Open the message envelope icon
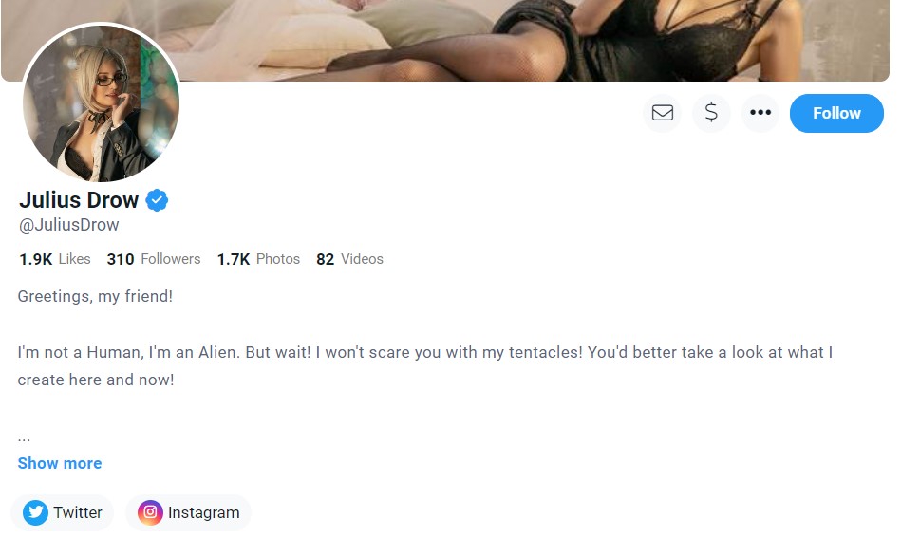The image size is (901, 537). point(662,113)
